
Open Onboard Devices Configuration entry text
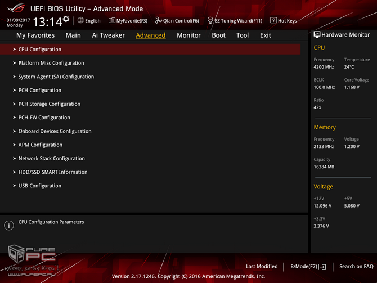click(x=55, y=131)
